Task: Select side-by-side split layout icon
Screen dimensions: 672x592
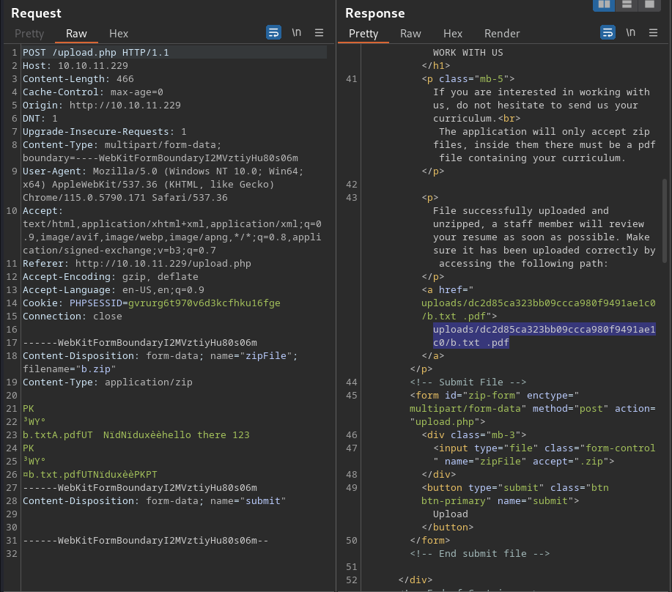Action: pyautogui.click(x=604, y=4)
